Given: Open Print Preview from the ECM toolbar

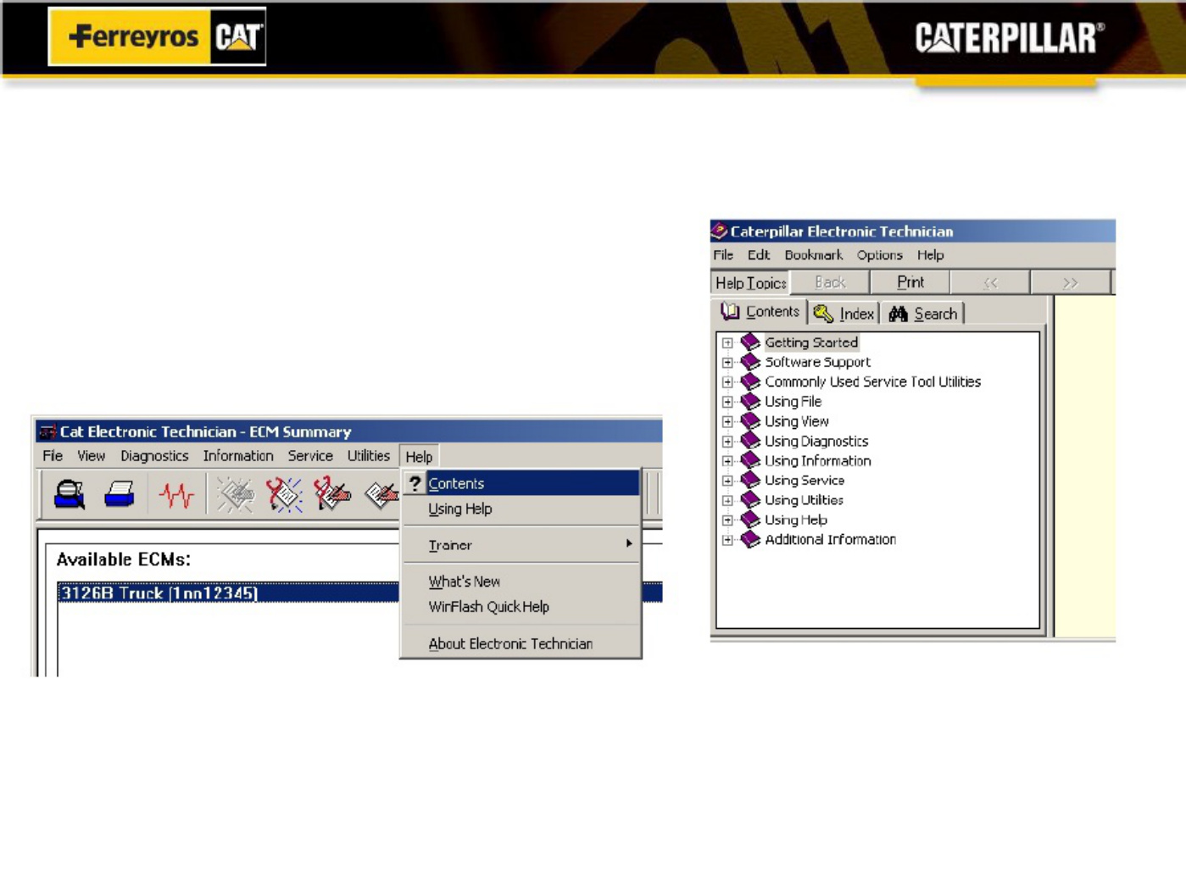Looking at the screenshot, I should click(x=70, y=494).
